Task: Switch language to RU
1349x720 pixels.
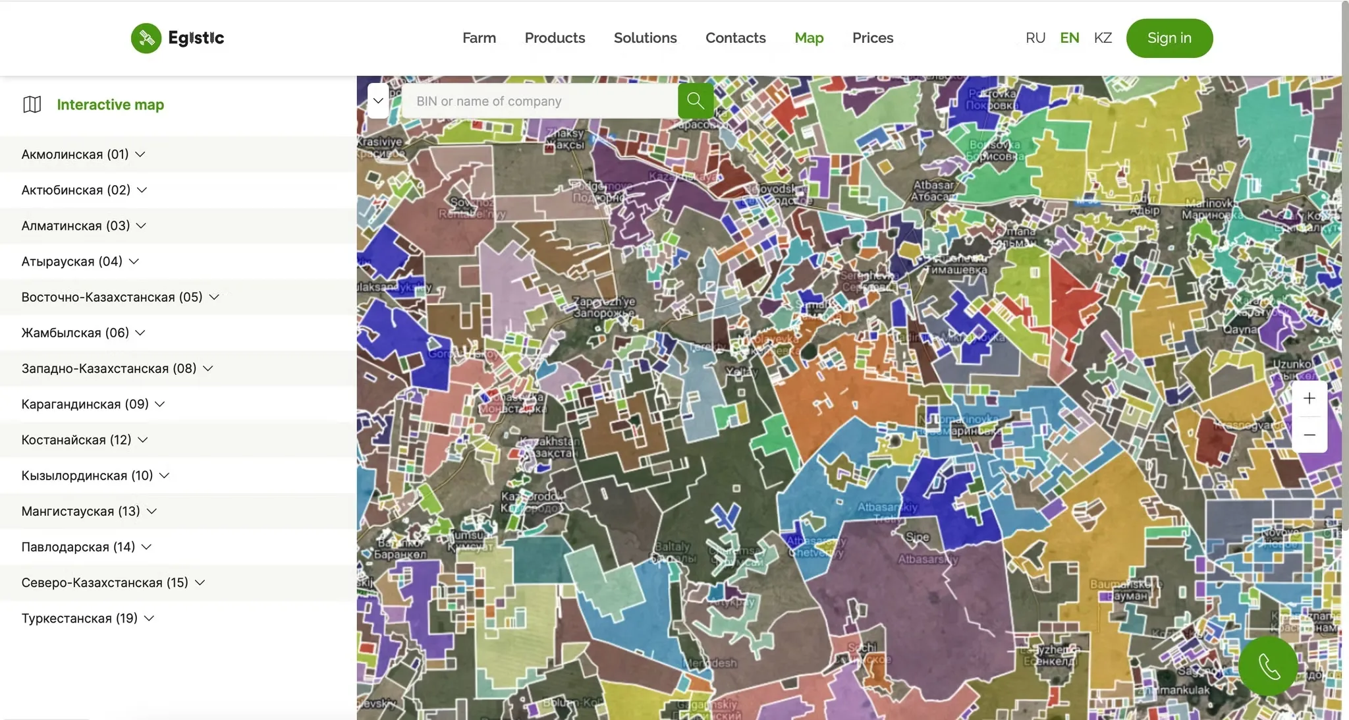Action: tap(1035, 38)
